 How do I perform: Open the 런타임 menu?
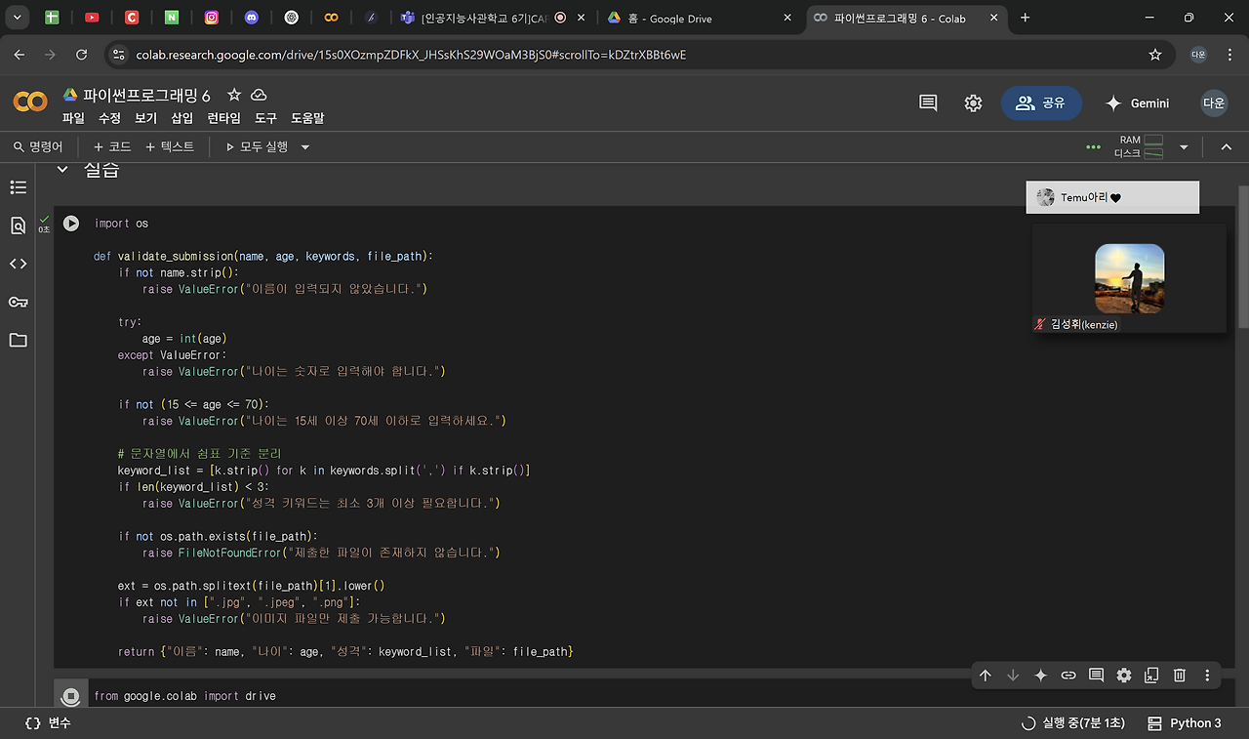[x=223, y=117]
